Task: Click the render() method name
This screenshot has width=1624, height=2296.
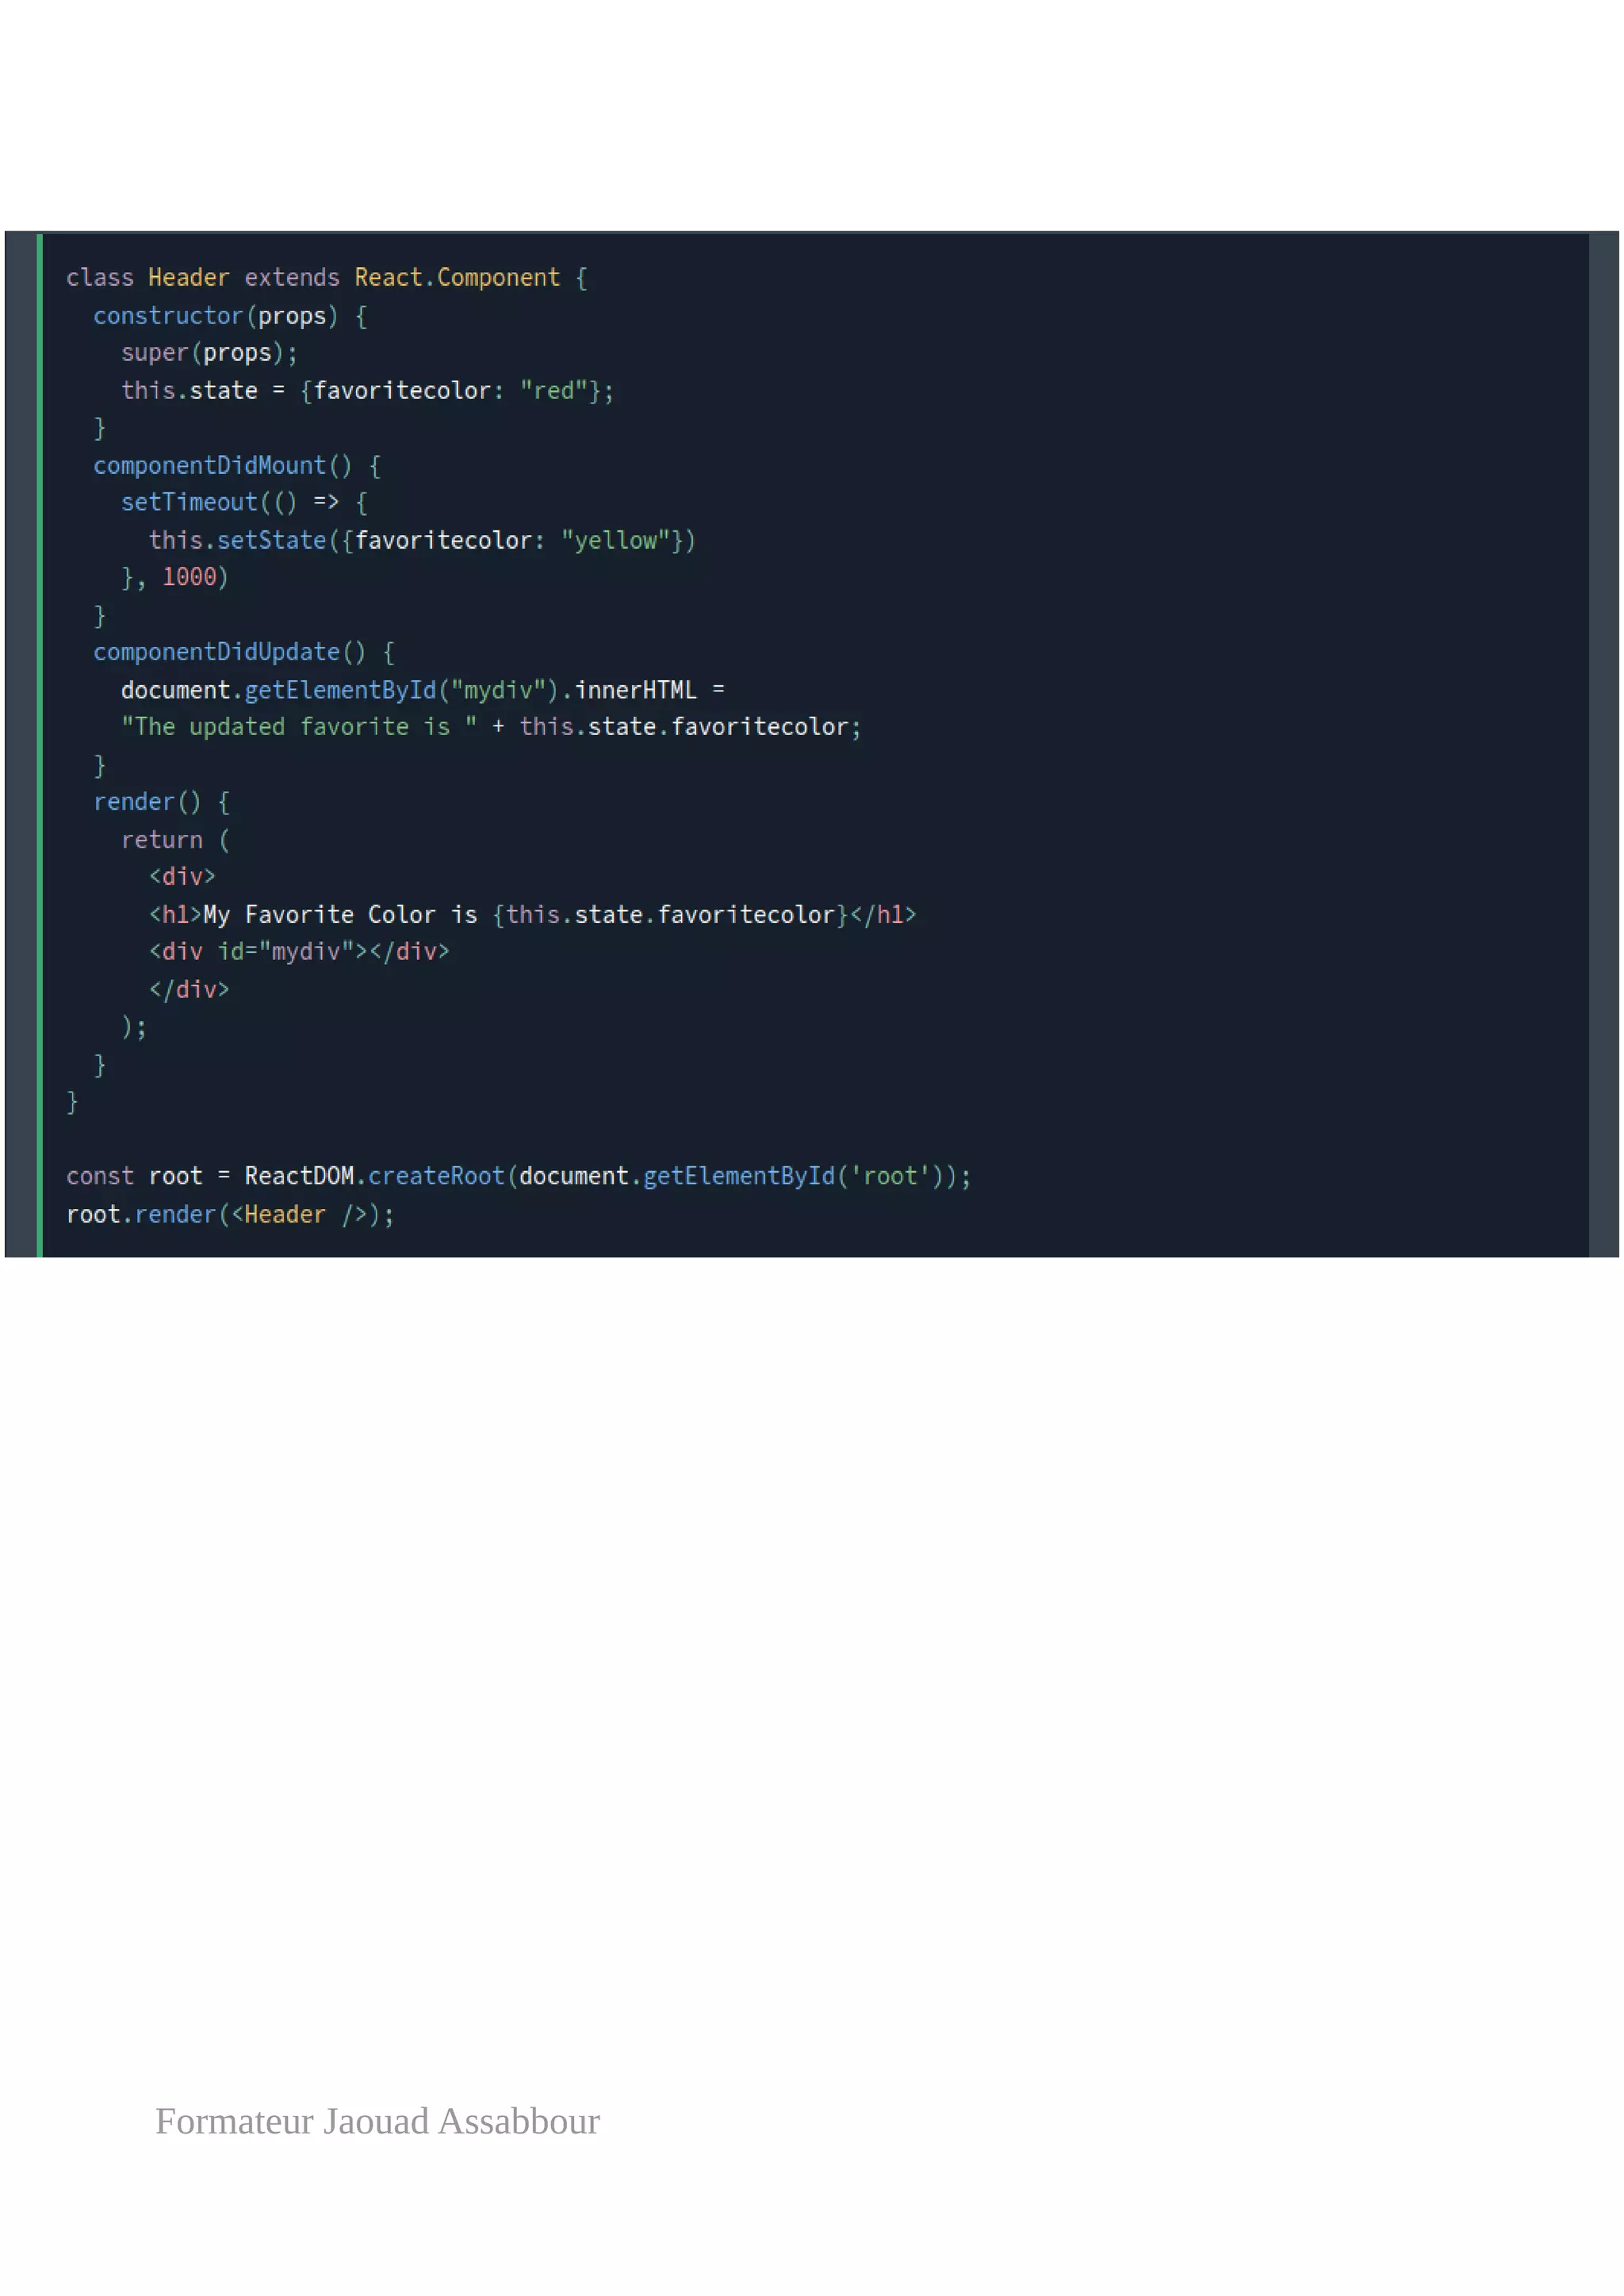Action: tap(134, 803)
